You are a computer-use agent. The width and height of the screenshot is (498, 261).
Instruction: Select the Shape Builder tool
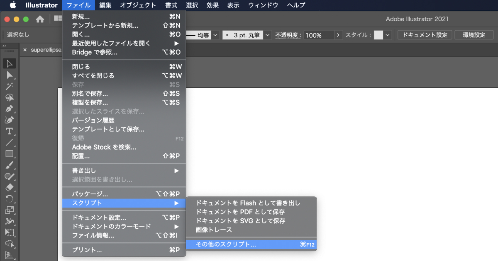(10, 243)
